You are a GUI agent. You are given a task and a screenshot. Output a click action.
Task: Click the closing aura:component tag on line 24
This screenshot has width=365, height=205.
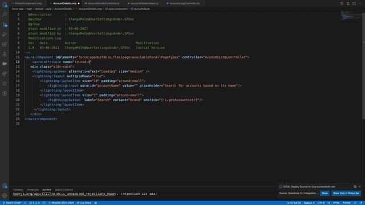click(x=40, y=119)
